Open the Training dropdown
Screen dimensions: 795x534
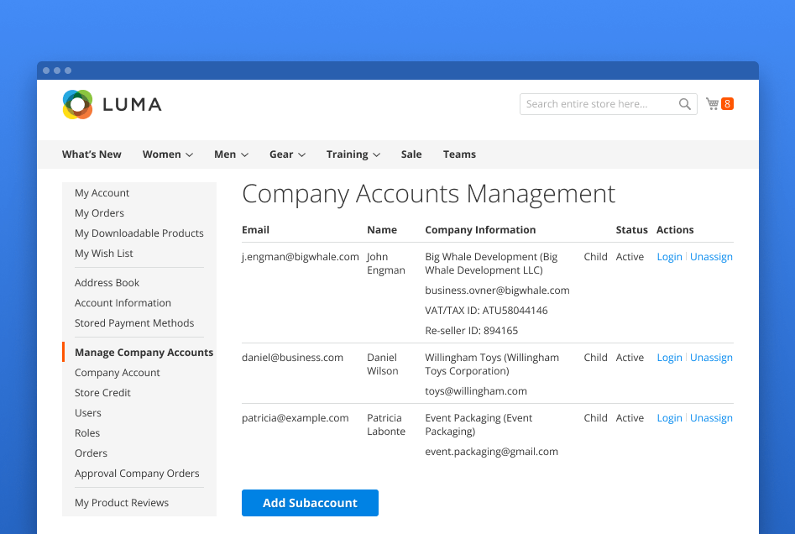pos(353,154)
